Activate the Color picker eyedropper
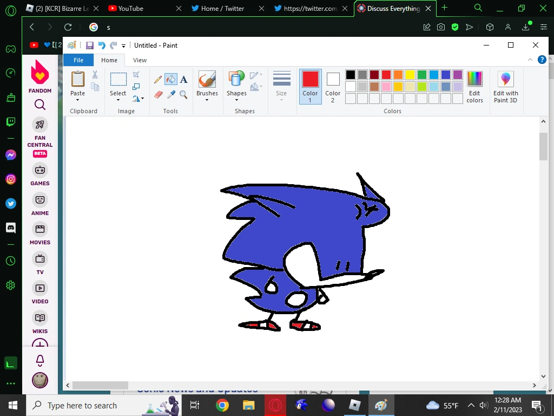Screen dimensions: 554x416 (x=171, y=94)
